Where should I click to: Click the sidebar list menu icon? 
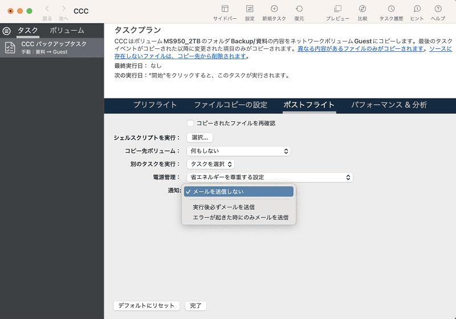pos(6,31)
